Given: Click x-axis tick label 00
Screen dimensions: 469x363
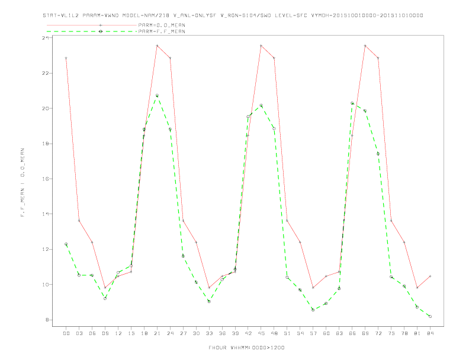Looking at the screenshot, I should (66, 333).
